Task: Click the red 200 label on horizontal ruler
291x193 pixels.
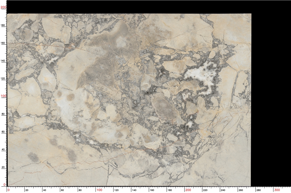Action: [188, 190]
